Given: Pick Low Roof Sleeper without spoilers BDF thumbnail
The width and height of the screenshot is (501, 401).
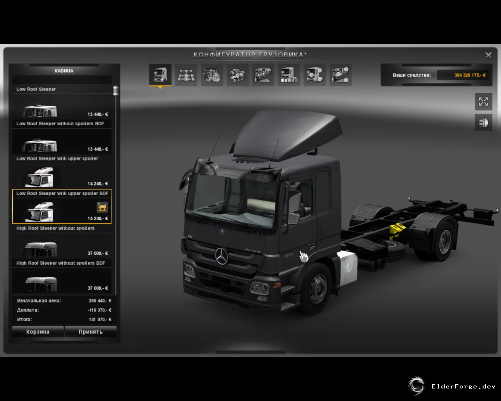Looking at the screenshot, I should pos(40,145).
